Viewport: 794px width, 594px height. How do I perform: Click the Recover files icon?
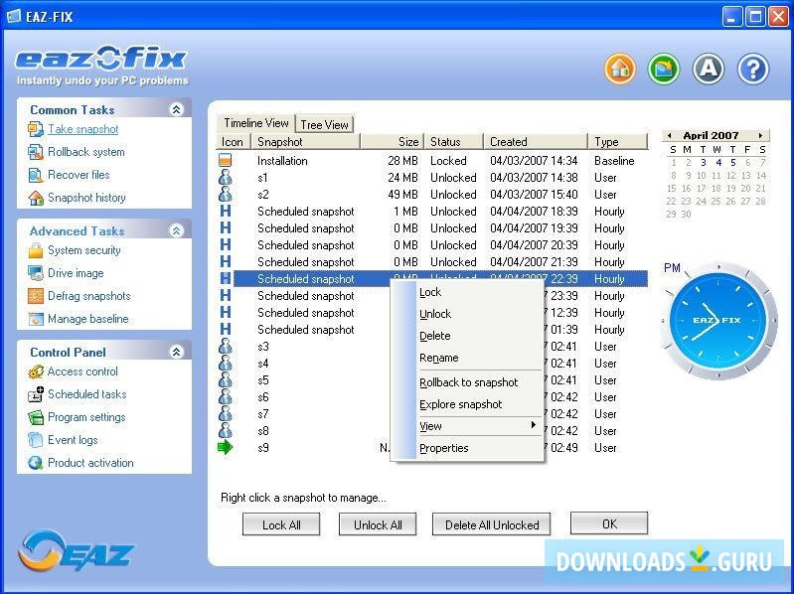[36, 175]
